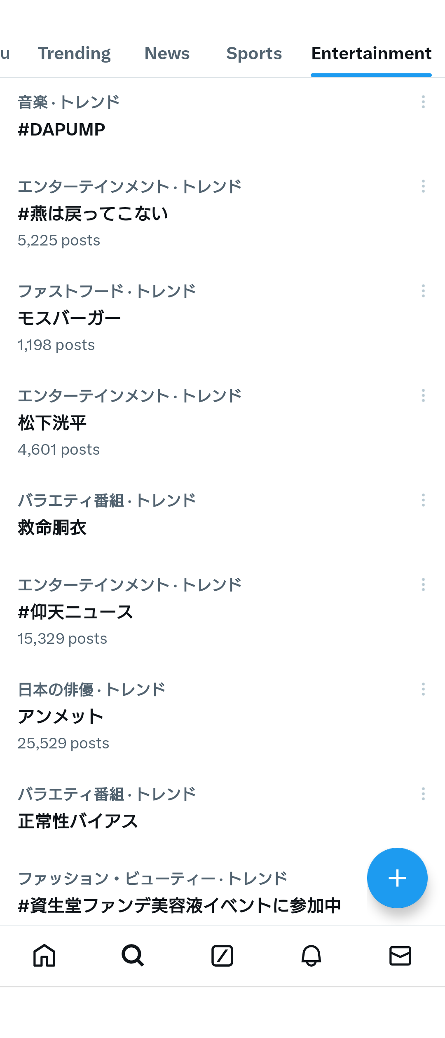Select the Entertainment tab
Screen dimensions: 445x1038
(x=371, y=54)
